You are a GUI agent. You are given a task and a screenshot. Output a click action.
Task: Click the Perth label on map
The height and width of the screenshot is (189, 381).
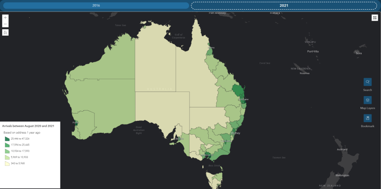pyautogui.click(x=76, y=123)
